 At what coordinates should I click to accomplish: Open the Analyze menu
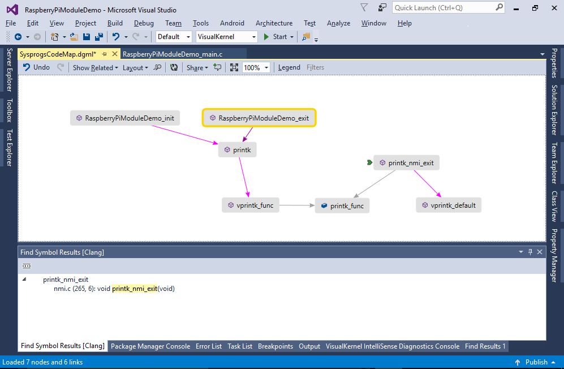[x=338, y=23]
